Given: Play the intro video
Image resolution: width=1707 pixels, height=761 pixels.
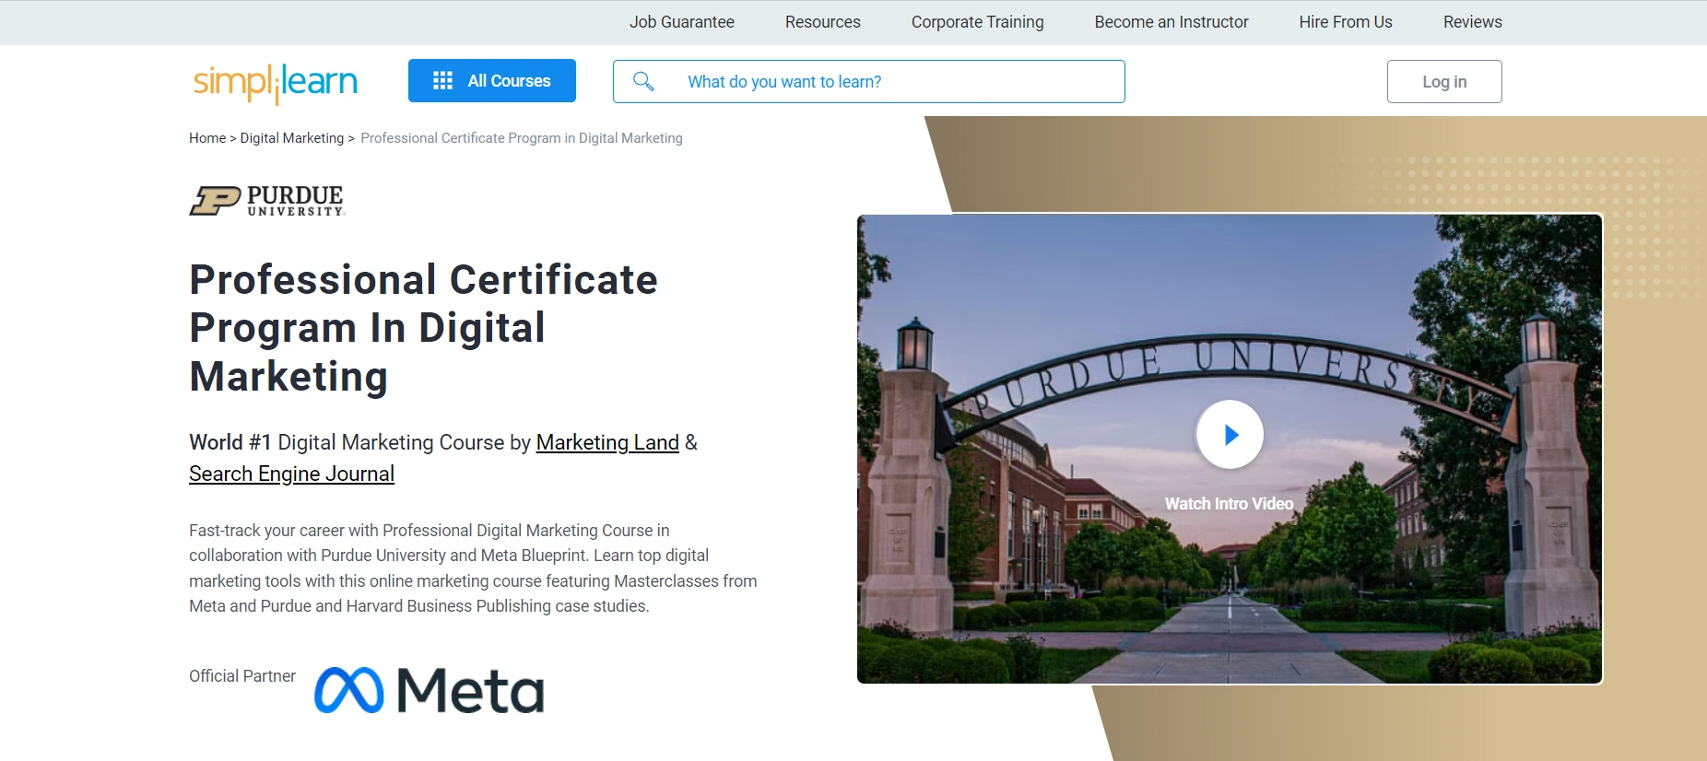Looking at the screenshot, I should pos(1230,434).
